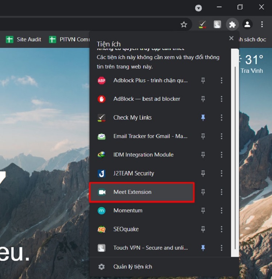Unpin Touch VPN from the toolbar
Screen dimensions: 272x279
(203, 248)
